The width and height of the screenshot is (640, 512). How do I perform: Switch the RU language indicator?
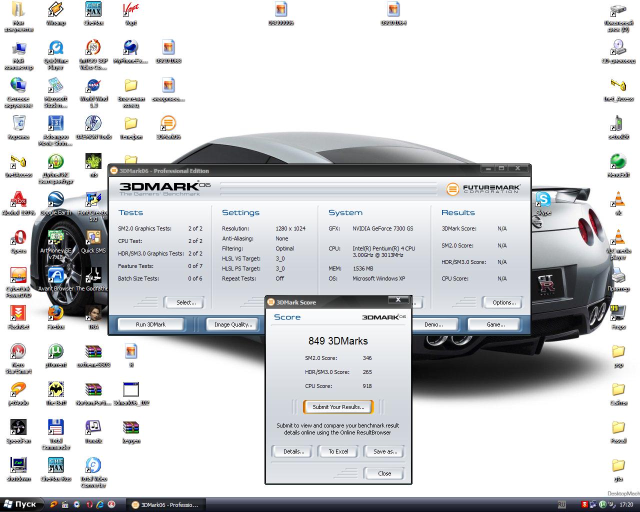click(561, 504)
